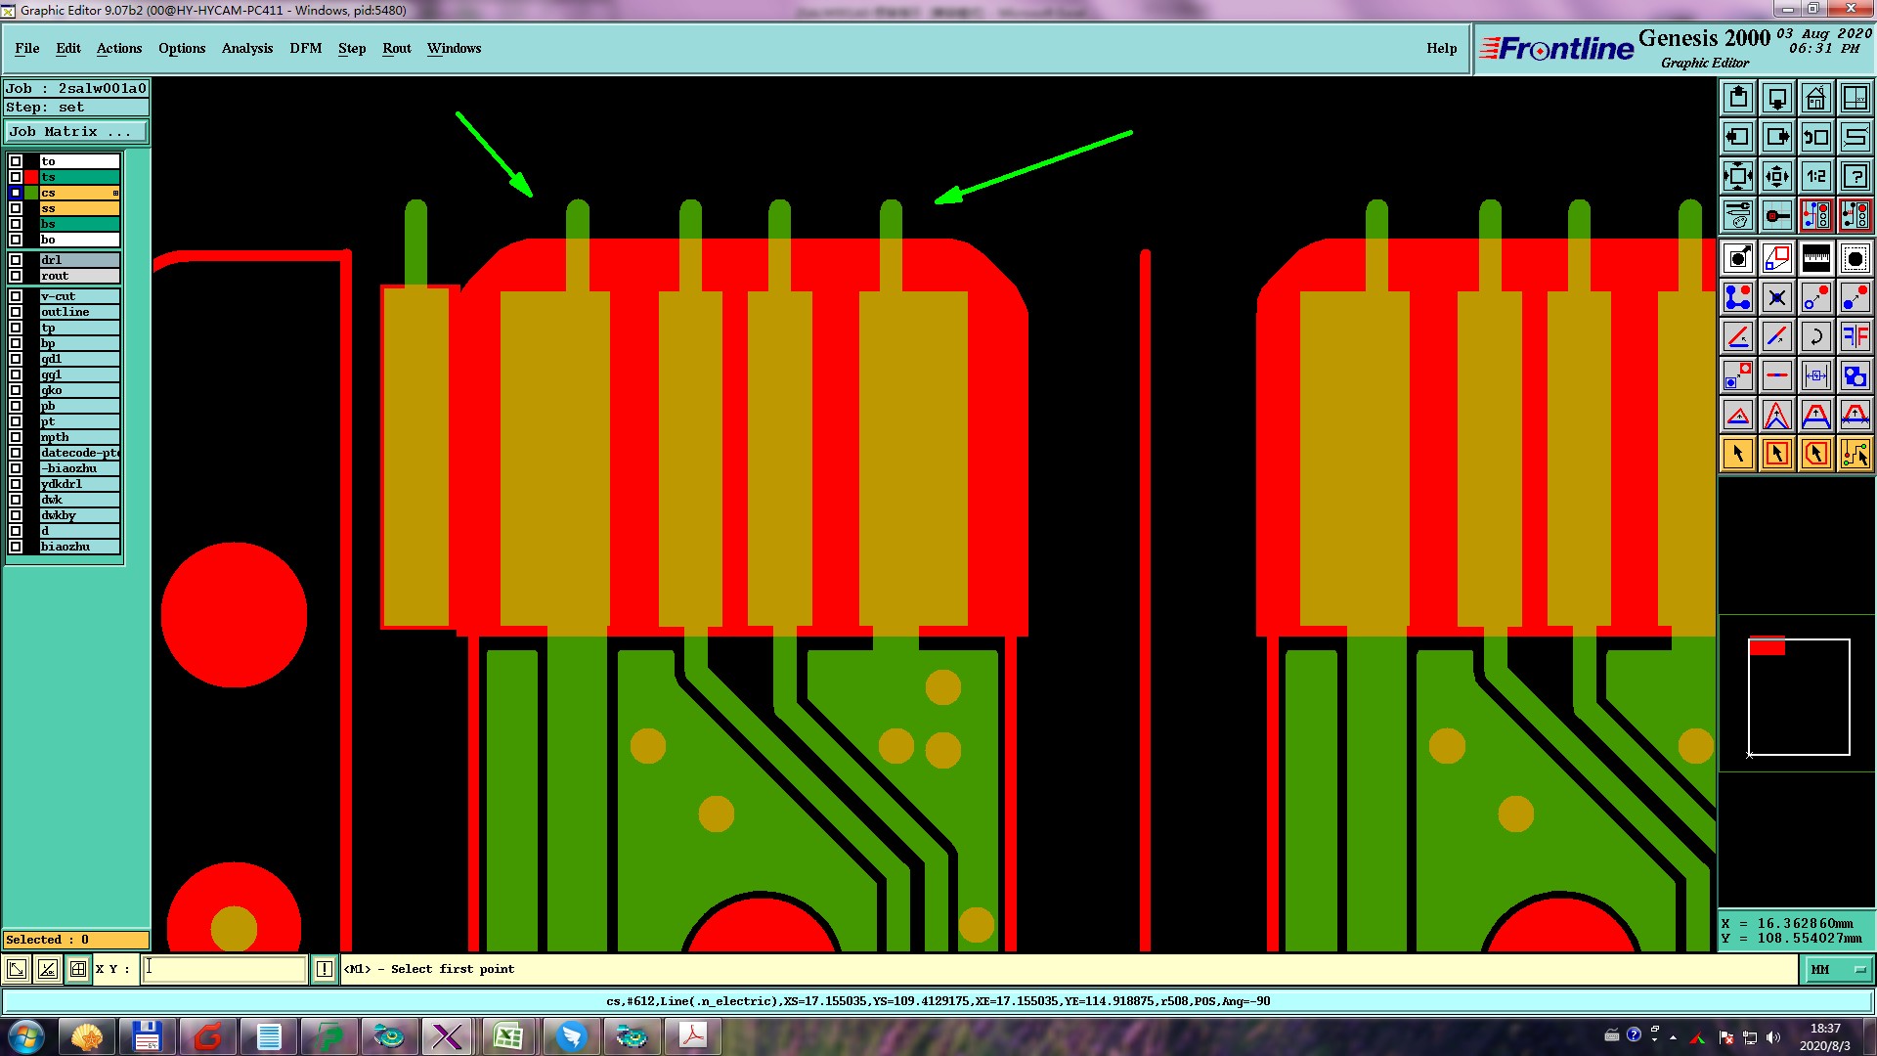Toggle the outline layer checkbox
This screenshot has height=1056, width=1877.
tap(16, 312)
